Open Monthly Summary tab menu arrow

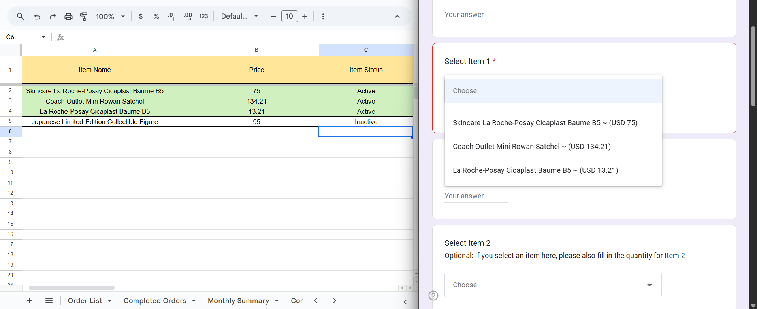(277, 301)
